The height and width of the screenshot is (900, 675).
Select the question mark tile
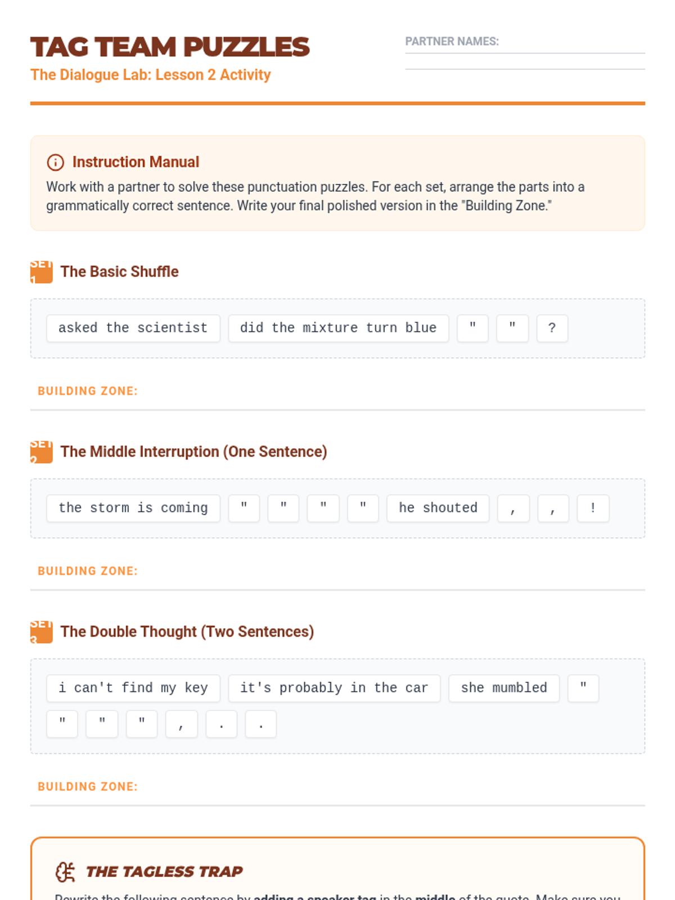[552, 328]
